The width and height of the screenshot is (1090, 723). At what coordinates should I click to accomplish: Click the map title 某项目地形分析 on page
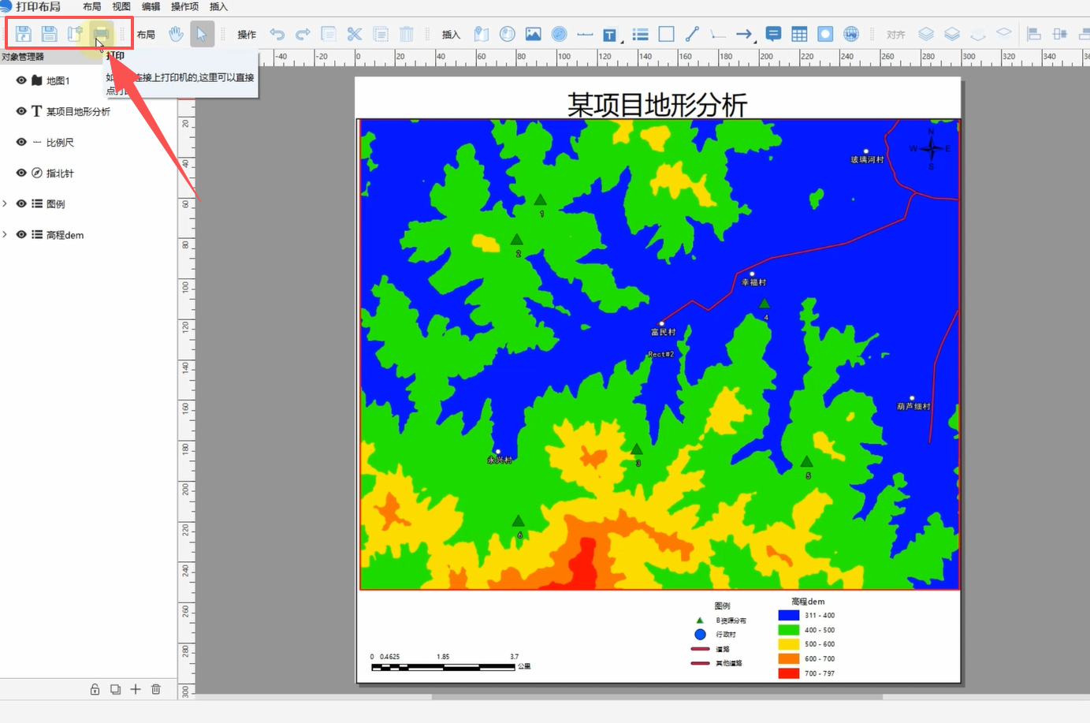pyautogui.click(x=657, y=104)
